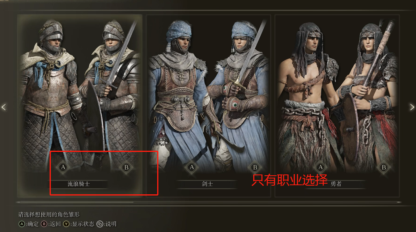Select body type B for 流浪骑士
The height and width of the screenshot is (232, 416).
click(126, 167)
